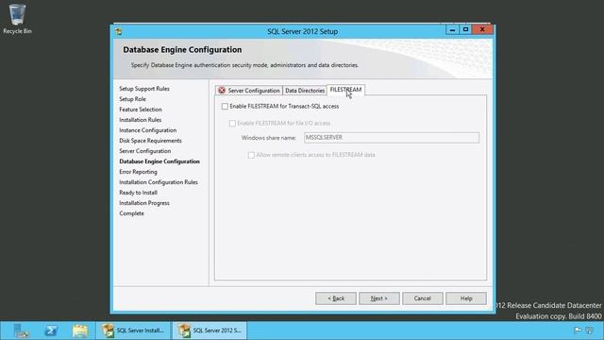
Task: Maximize the SQL Server 2012 Setup window
Action: click(465, 29)
